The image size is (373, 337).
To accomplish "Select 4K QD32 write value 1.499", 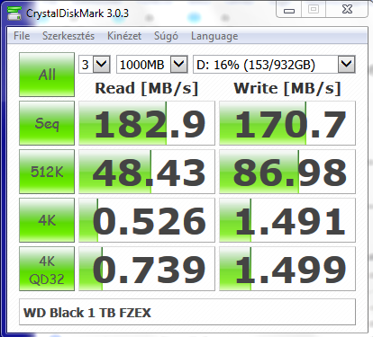I will coord(287,269).
